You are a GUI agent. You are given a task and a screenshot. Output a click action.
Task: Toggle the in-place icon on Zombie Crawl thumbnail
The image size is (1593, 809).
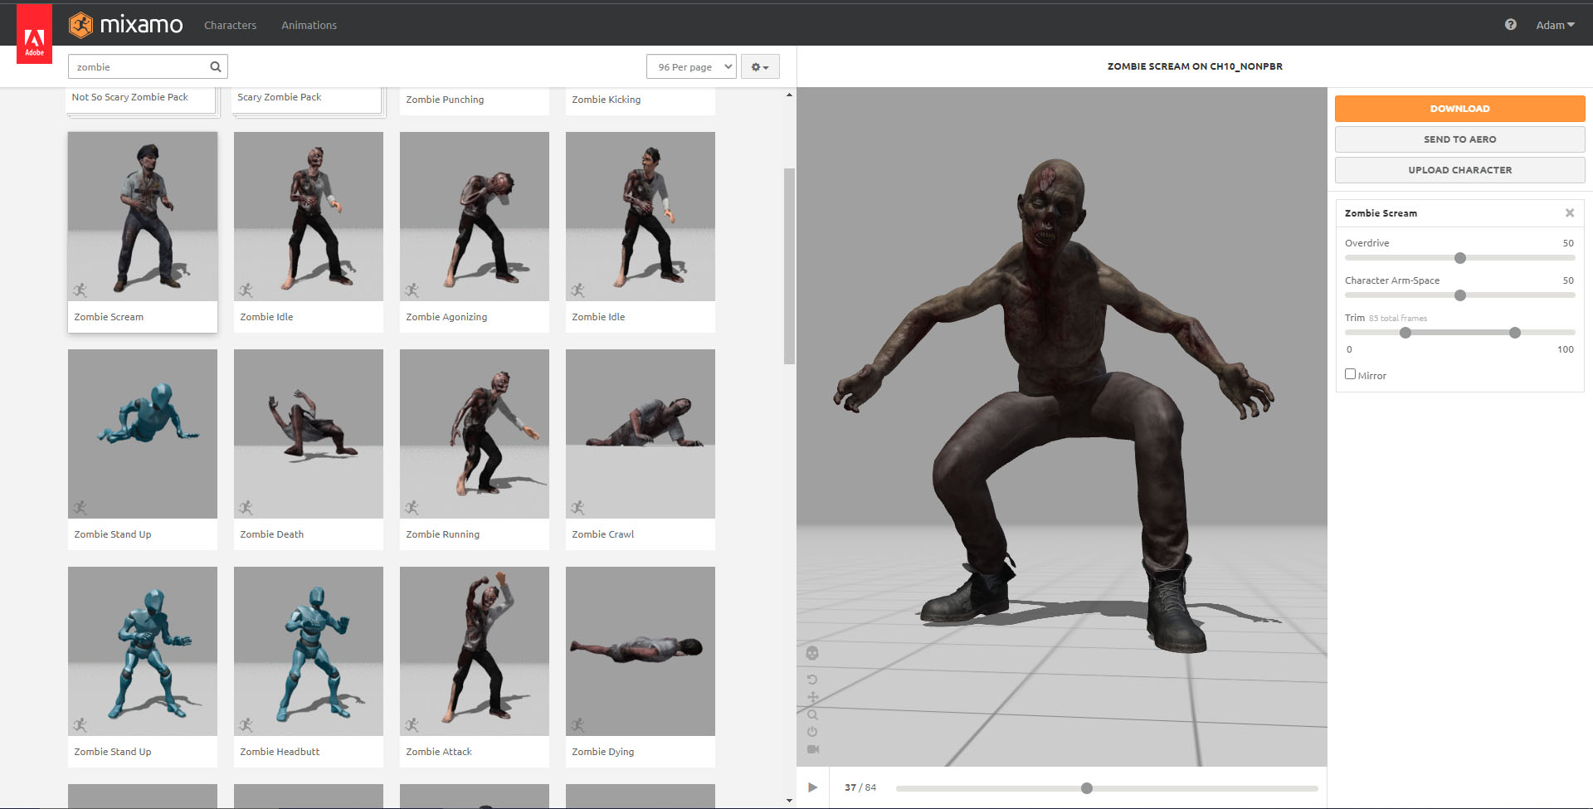point(578,507)
